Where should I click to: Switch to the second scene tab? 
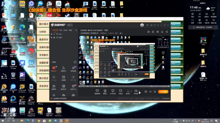[61, 30]
